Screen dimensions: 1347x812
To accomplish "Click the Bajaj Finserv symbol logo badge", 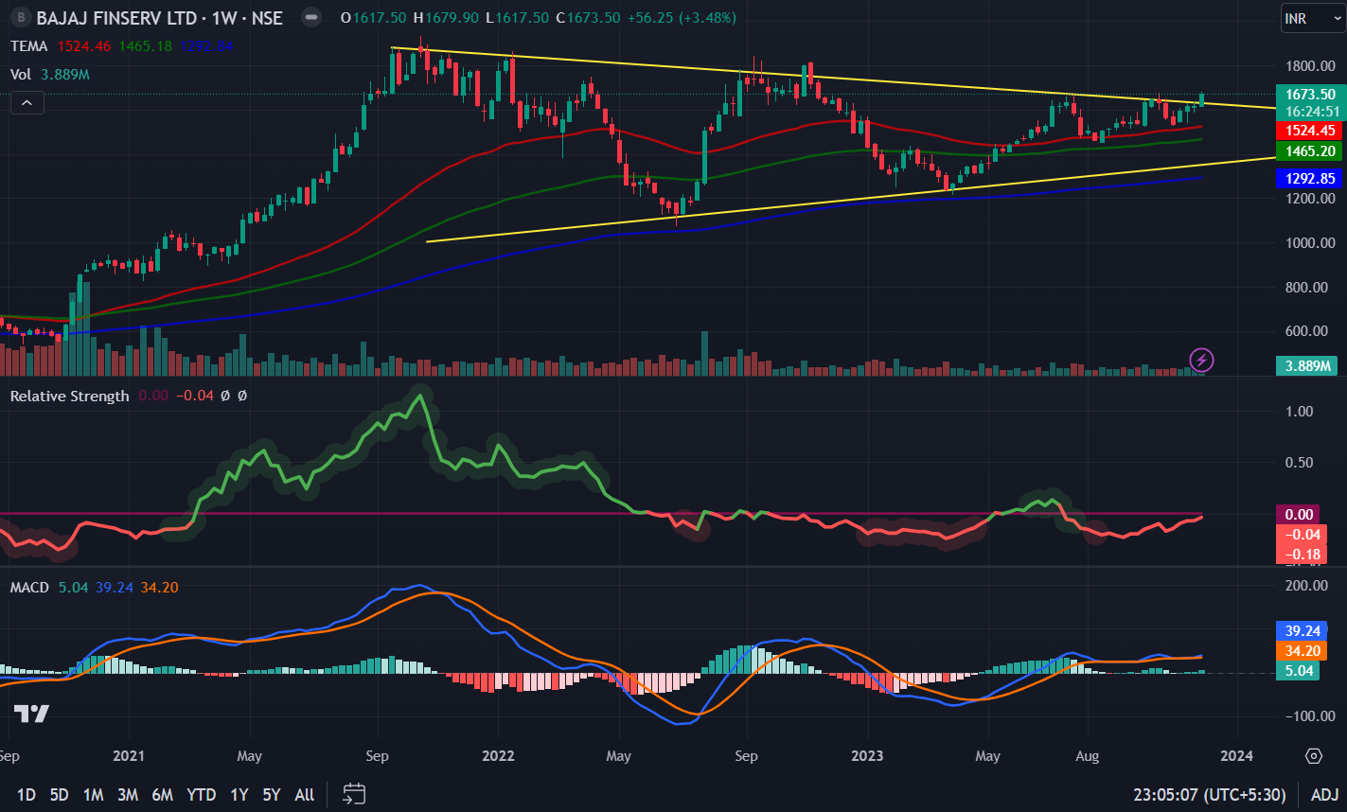I will pos(18,18).
